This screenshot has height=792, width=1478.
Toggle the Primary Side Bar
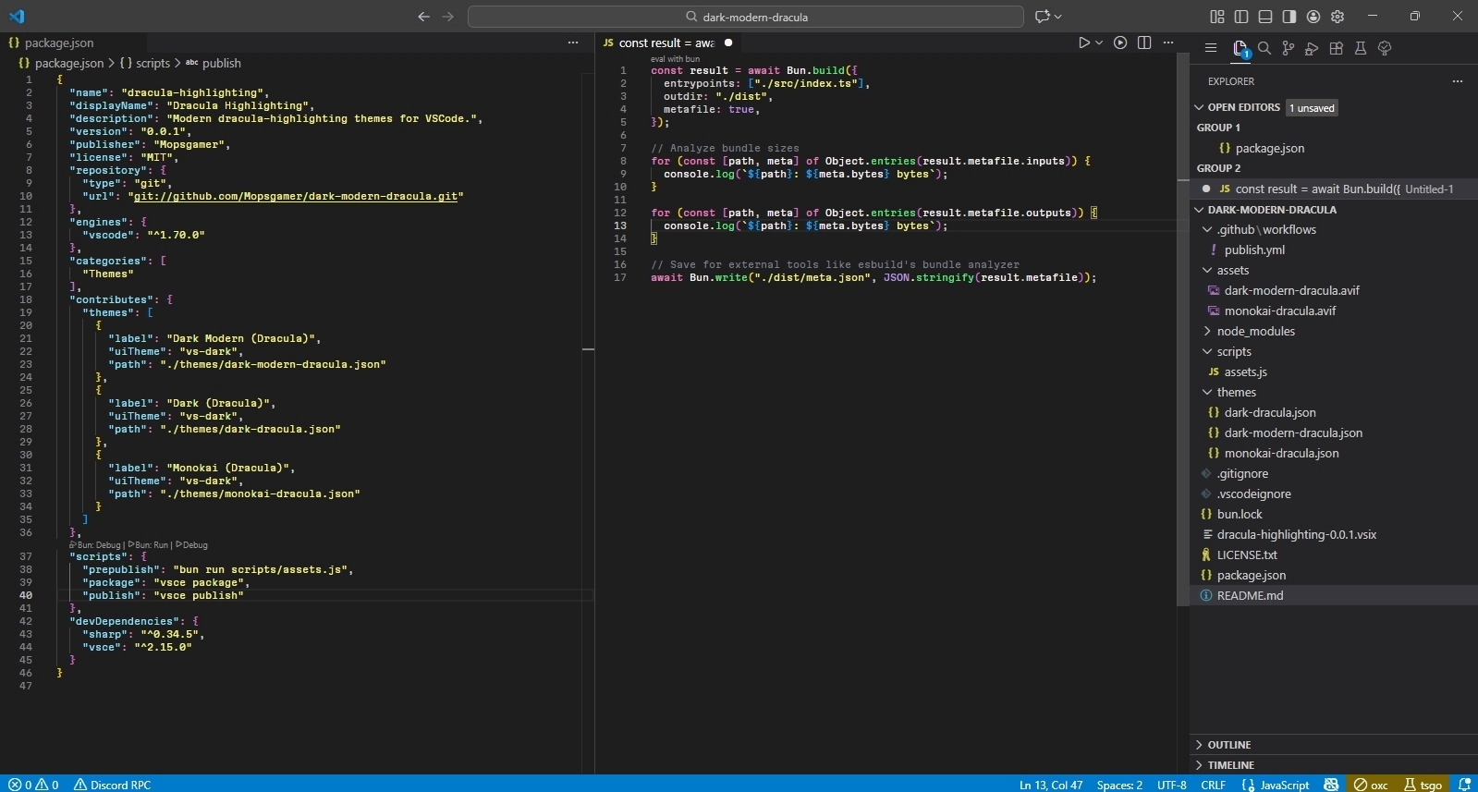coord(1241,17)
